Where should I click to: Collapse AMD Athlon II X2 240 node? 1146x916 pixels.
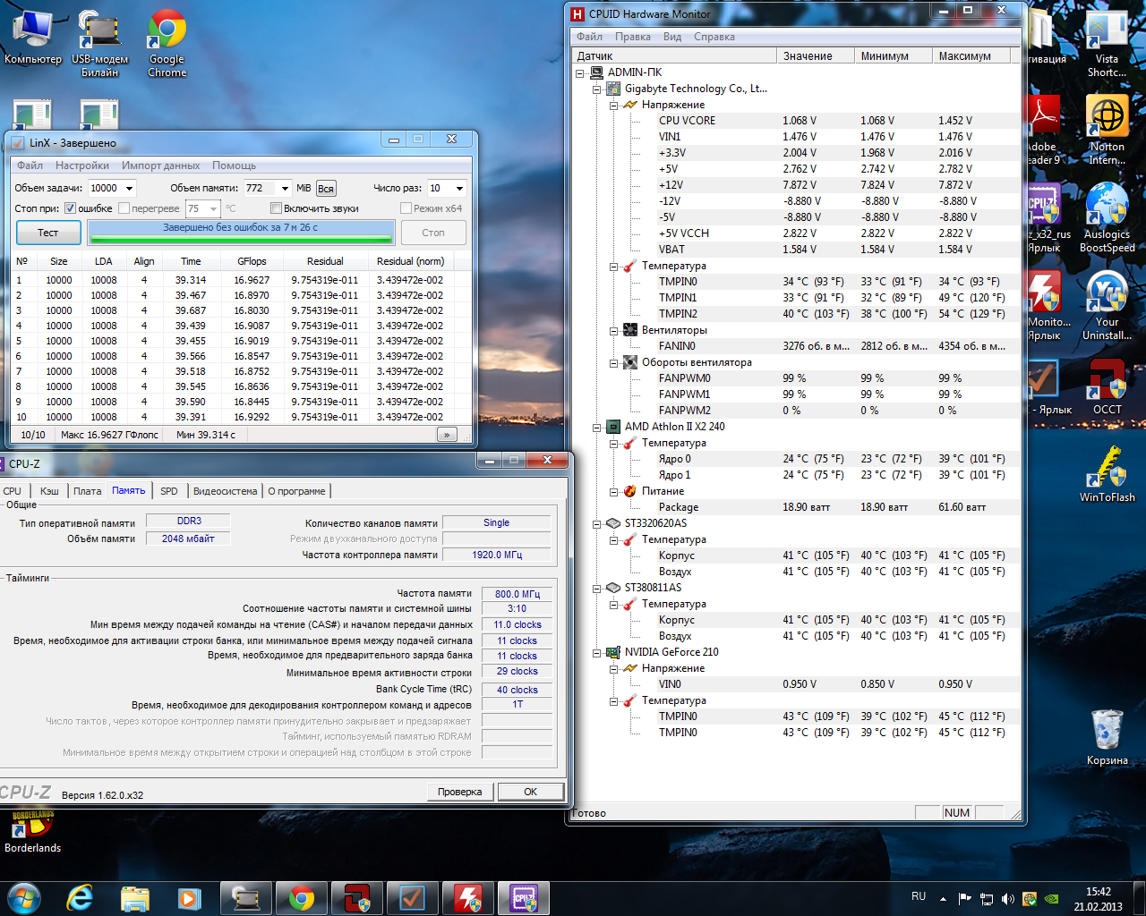[596, 427]
